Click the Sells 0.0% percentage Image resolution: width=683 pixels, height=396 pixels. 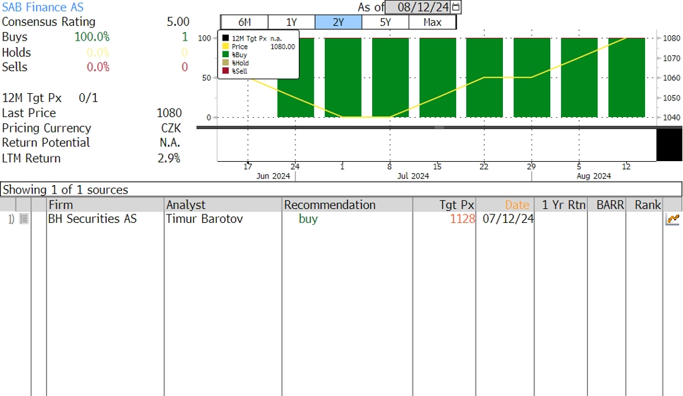[98, 67]
